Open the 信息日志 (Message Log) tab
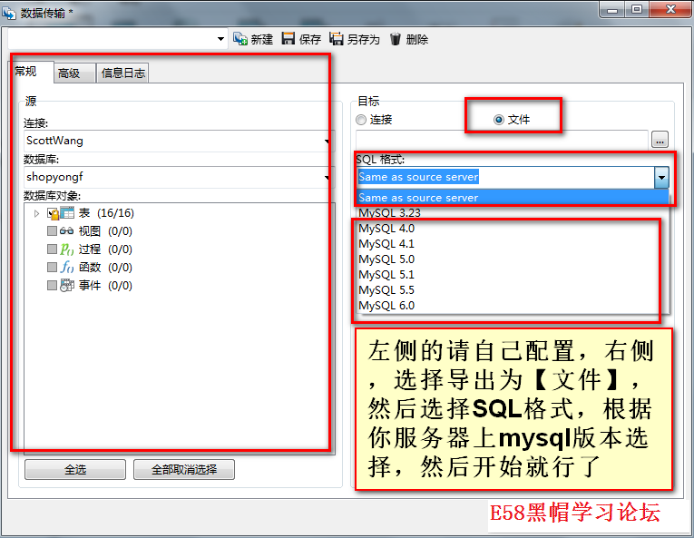 [122, 73]
